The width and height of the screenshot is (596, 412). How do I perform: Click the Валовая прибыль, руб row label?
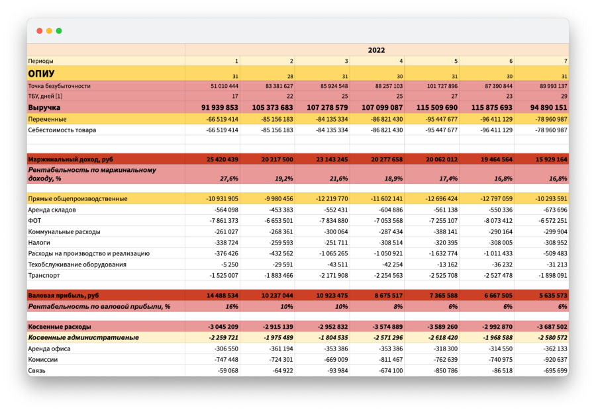point(64,296)
